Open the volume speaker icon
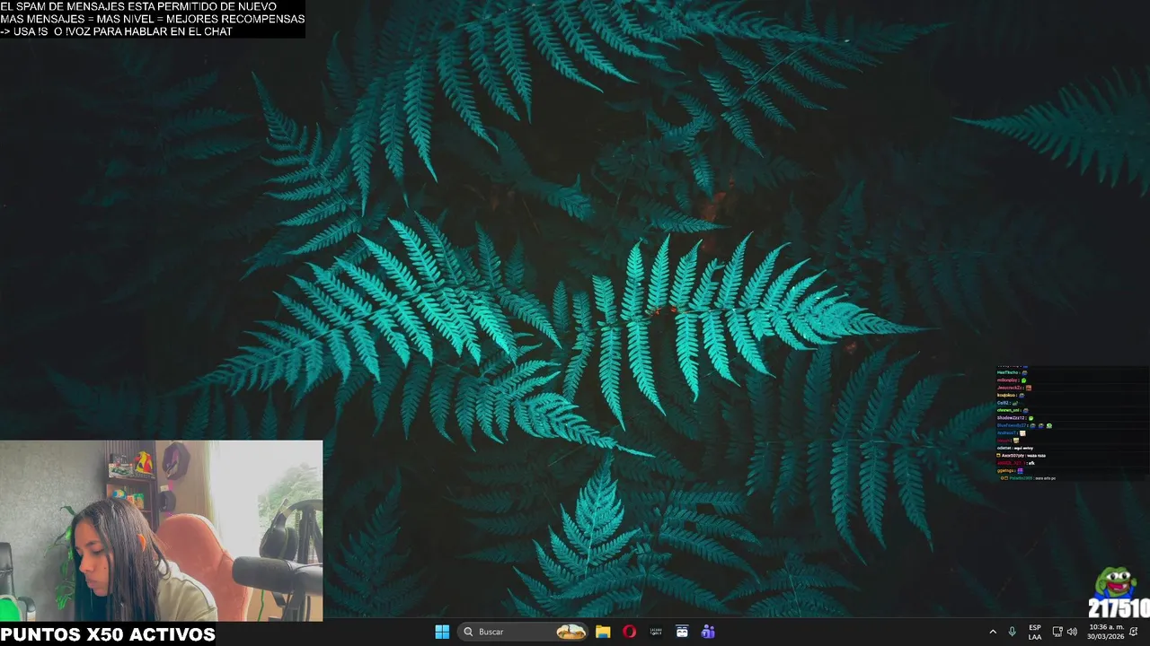This screenshot has width=1150, height=646. (x=1072, y=632)
